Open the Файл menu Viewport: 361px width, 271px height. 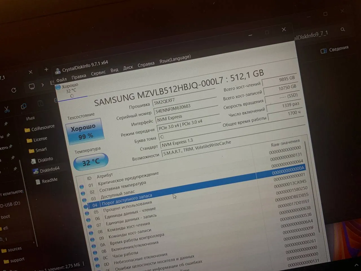[61, 80]
